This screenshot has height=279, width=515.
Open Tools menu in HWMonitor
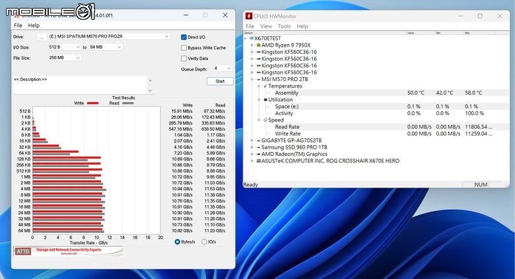[x=284, y=26]
